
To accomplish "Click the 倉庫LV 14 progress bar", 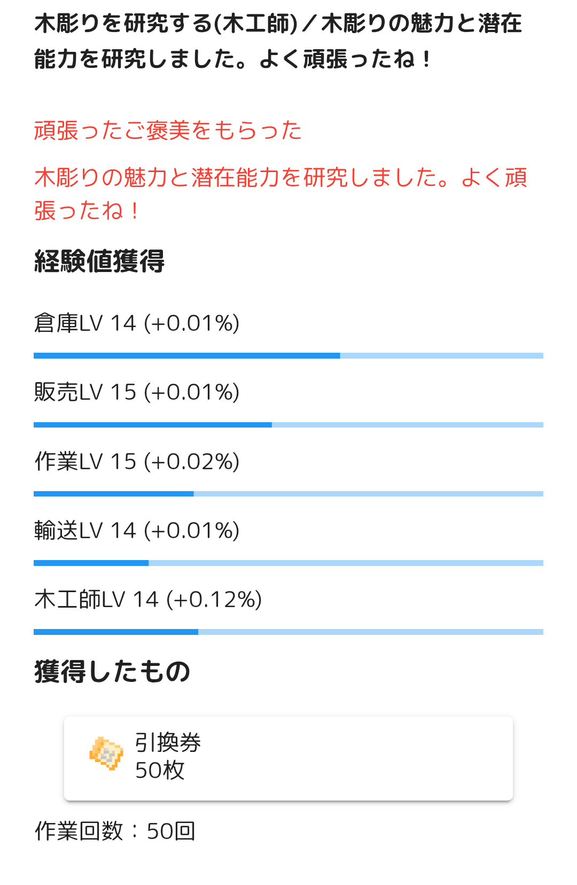I will [288, 356].
